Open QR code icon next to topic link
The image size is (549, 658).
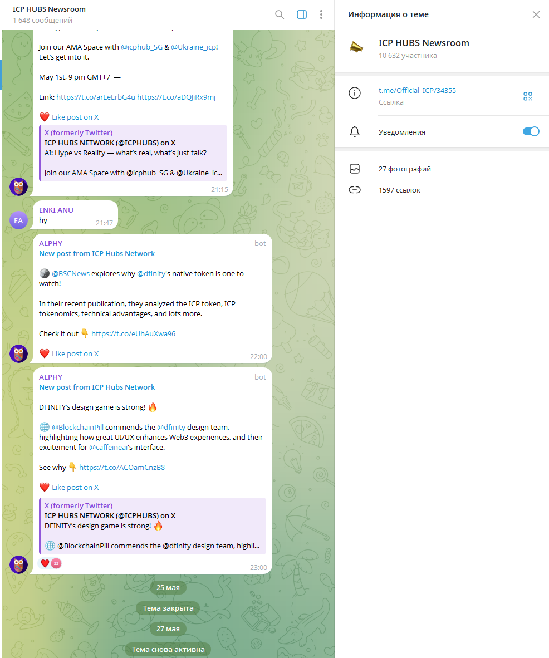click(528, 96)
